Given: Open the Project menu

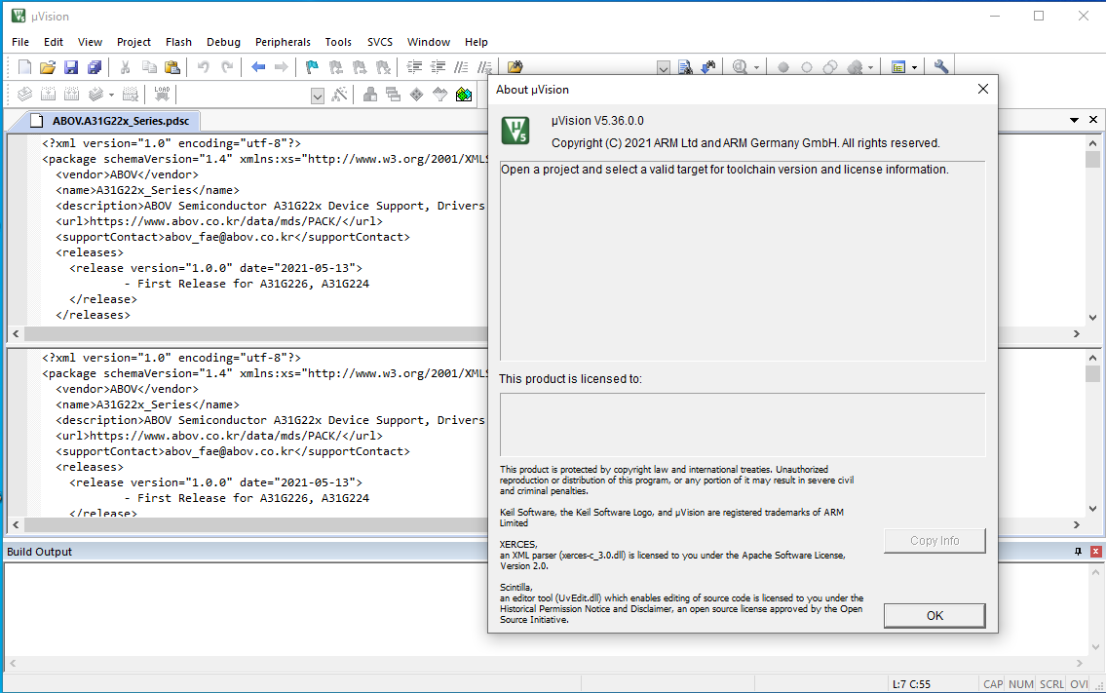Looking at the screenshot, I should tap(134, 42).
